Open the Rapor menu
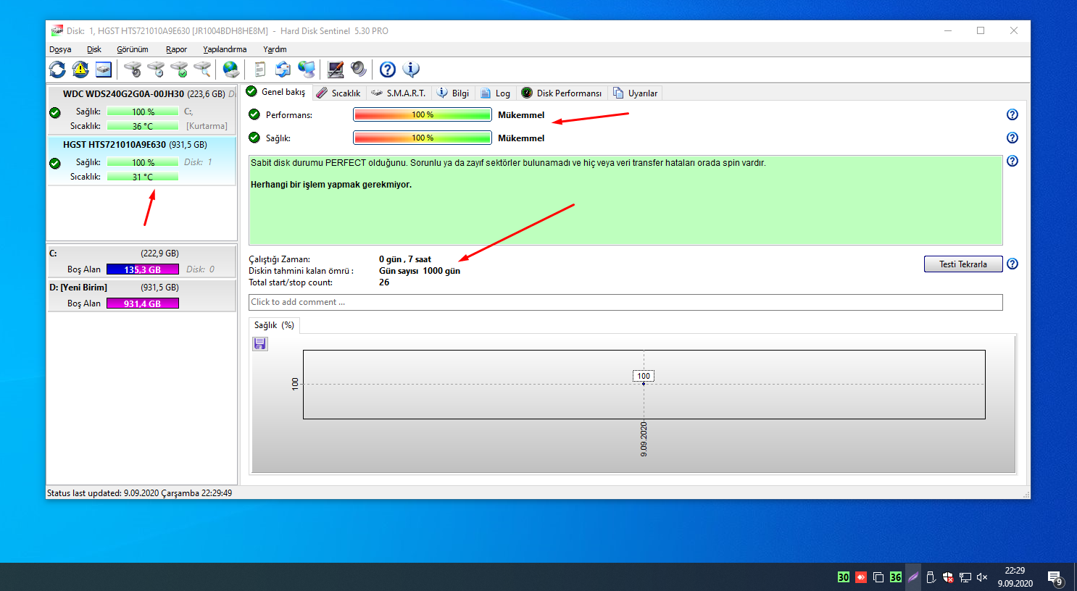 (x=176, y=49)
